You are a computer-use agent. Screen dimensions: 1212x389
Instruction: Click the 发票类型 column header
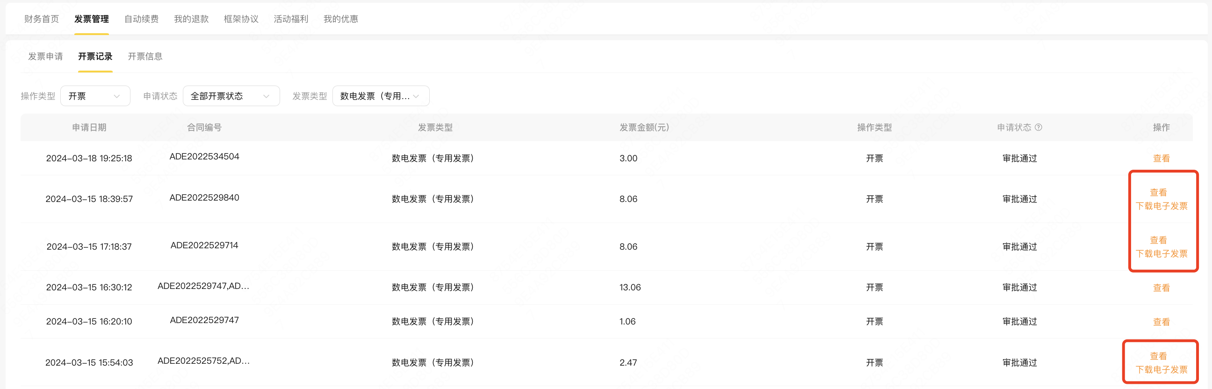435,128
